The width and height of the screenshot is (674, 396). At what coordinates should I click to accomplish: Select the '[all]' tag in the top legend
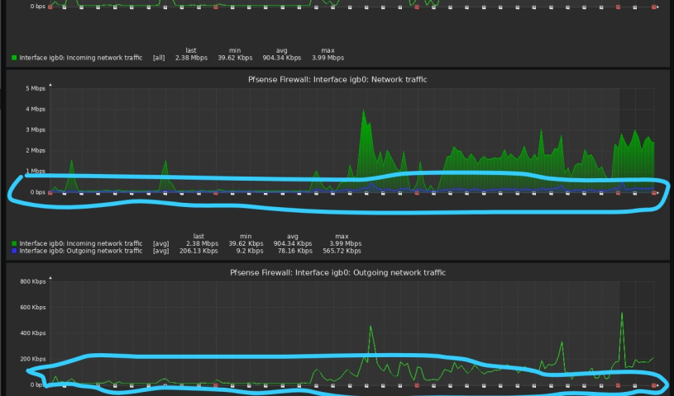coord(159,59)
